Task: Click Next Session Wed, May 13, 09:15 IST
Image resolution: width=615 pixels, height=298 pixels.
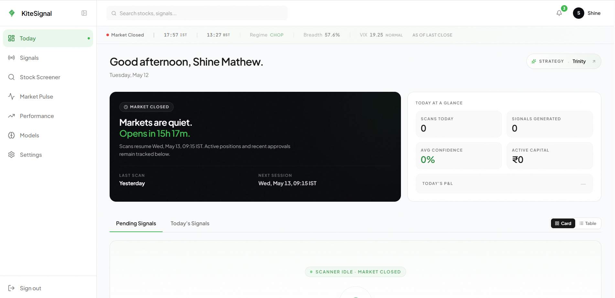Action: coord(287,183)
